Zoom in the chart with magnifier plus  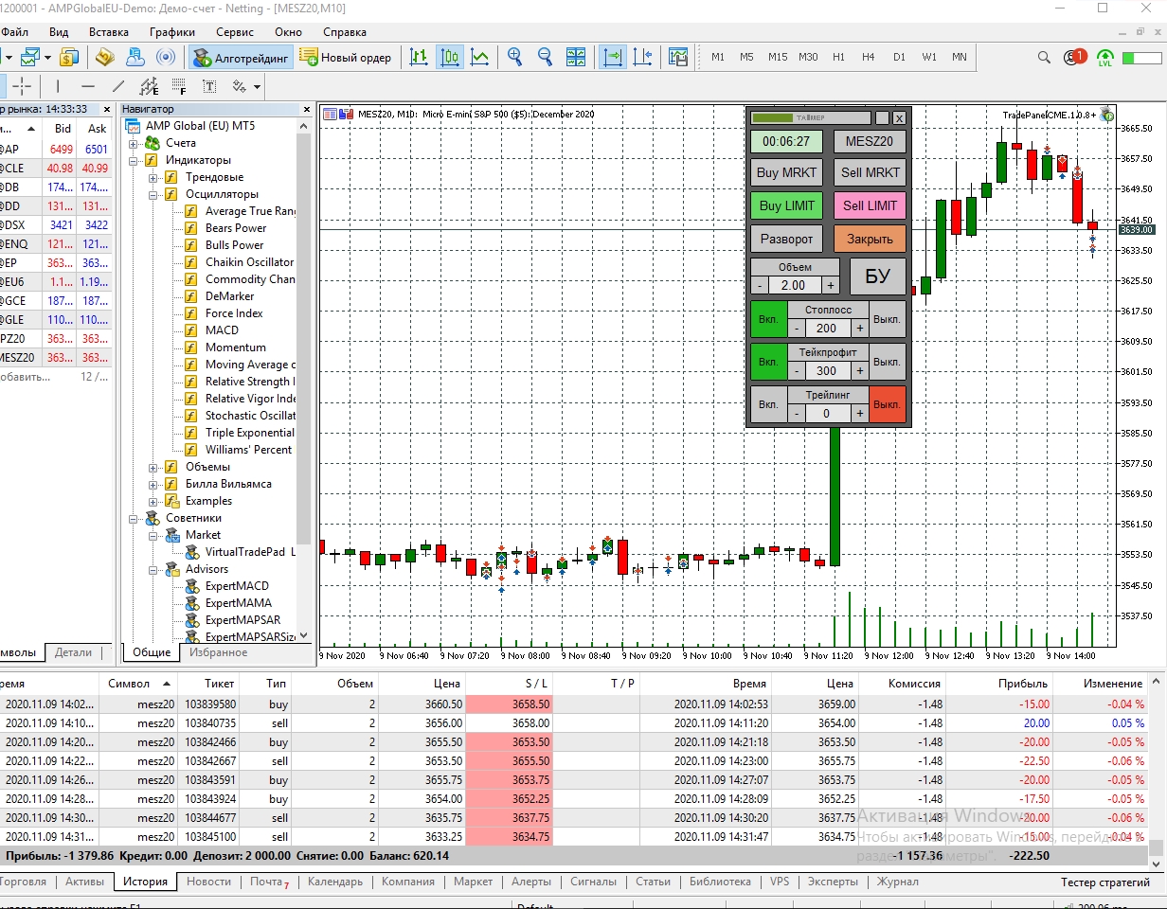point(515,58)
